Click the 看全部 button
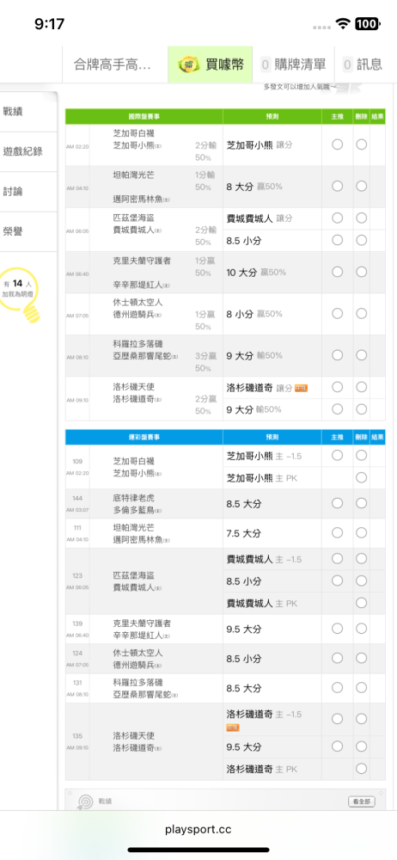This screenshot has height=860, width=397. (x=362, y=802)
